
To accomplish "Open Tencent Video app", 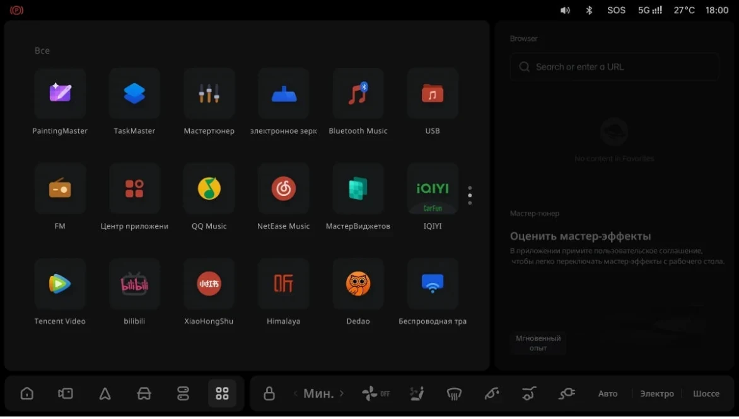I will pos(60,284).
